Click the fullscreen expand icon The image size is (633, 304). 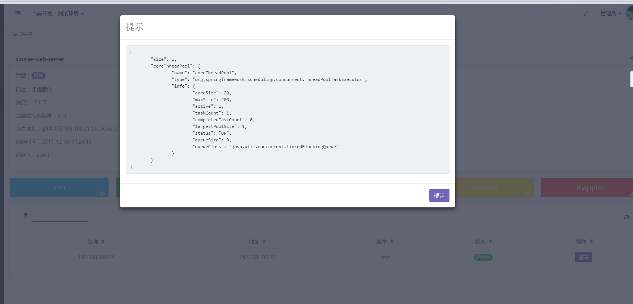586,13
